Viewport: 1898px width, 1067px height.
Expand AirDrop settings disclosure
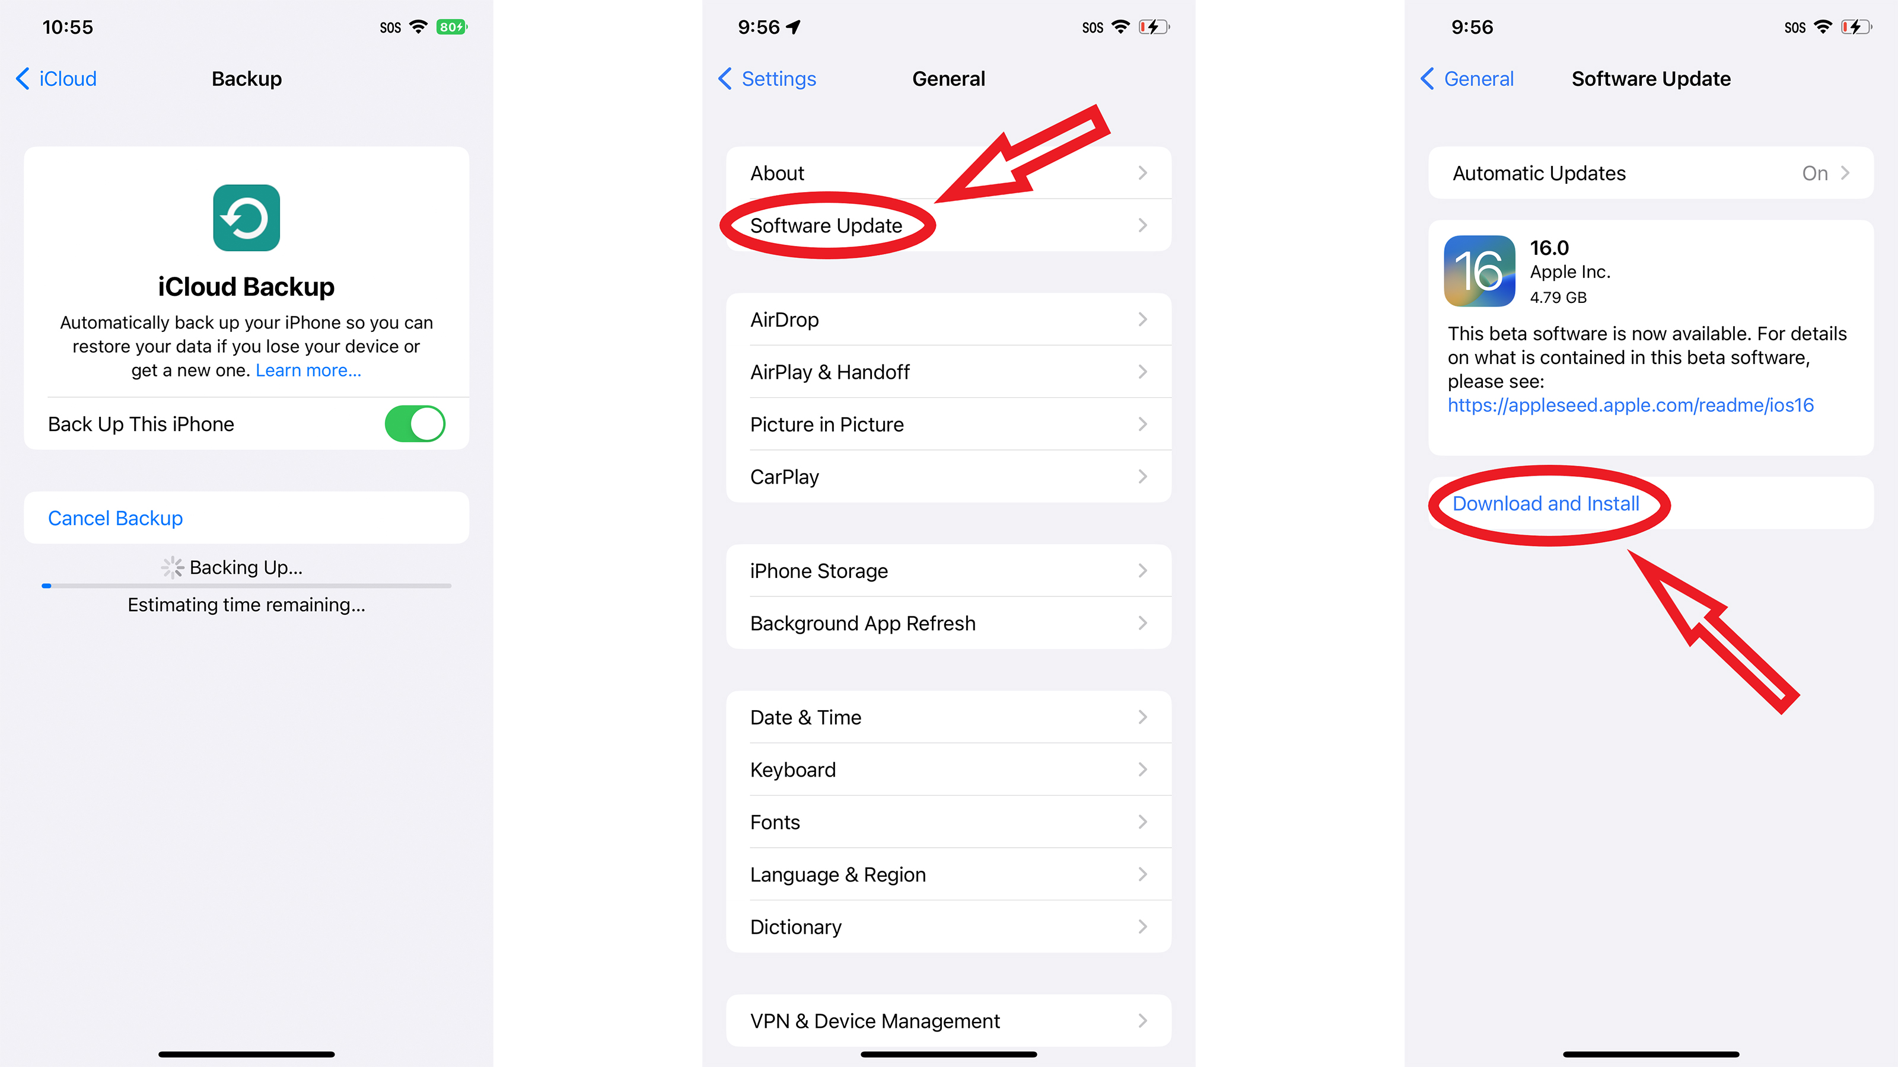[1145, 319]
